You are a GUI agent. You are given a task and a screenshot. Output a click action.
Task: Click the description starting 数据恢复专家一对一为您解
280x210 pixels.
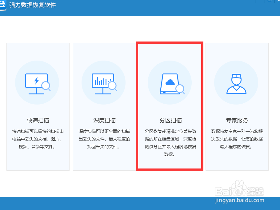click(237, 139)
